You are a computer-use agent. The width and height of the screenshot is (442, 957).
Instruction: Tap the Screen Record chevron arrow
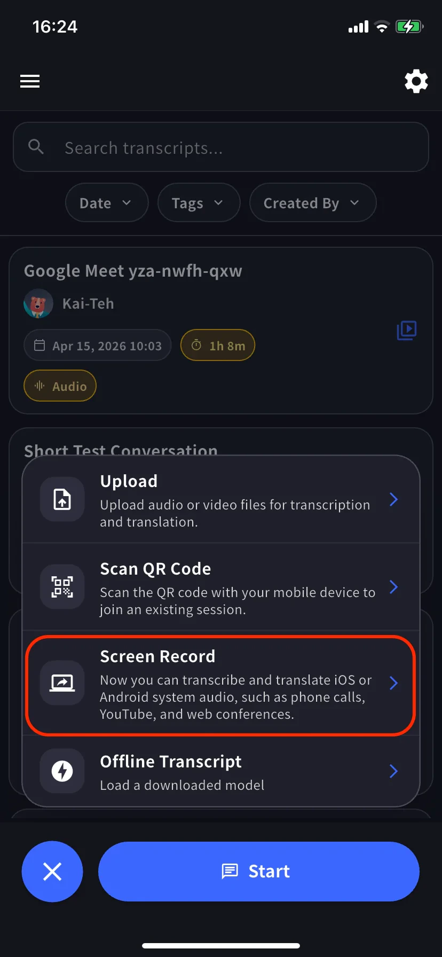393,683
